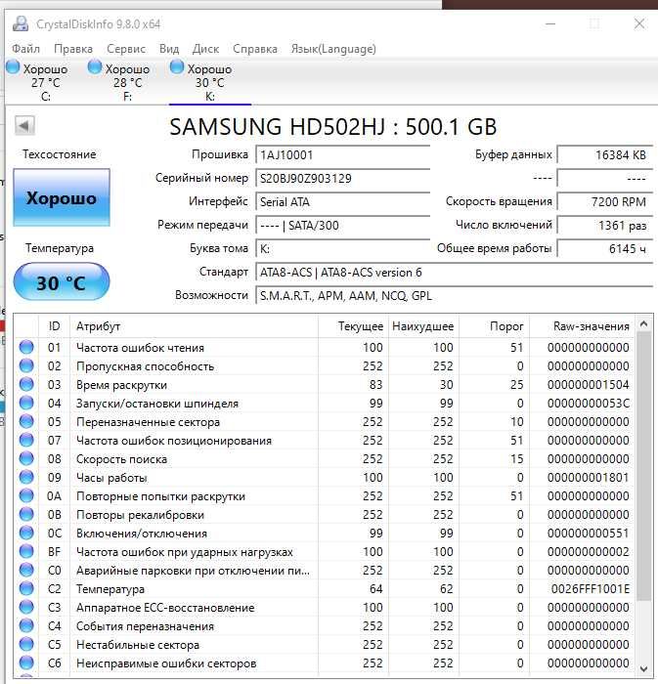
Task: Click the serial number field S20BJ90Z903129
Action: [x=342, y=179]
